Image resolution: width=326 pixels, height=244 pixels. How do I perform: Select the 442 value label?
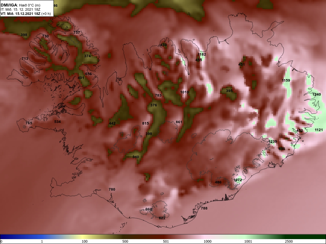tap(112, 123)
